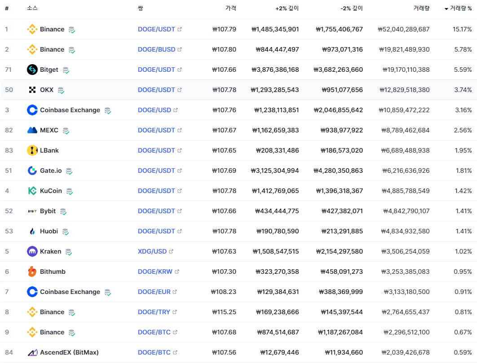Click the Bithumb exchange logo
The width and height of the screenshot is (477, 364).
(x=32, y=272)
